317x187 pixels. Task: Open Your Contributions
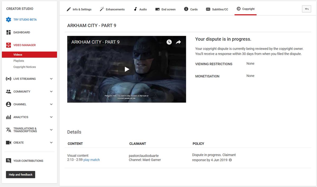[28, 161]
